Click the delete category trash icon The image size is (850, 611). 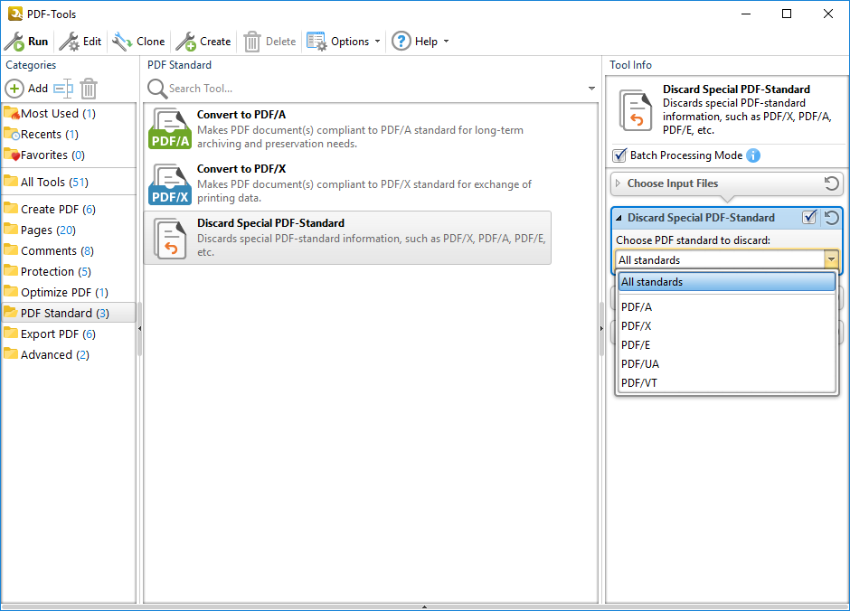coord(89,89)
